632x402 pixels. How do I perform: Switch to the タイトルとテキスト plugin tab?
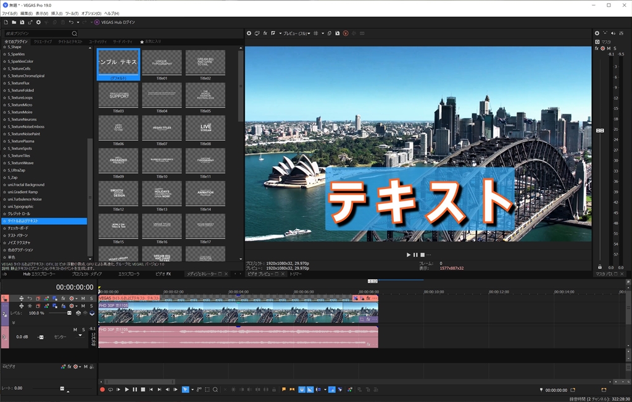click(x=70, y=41)
